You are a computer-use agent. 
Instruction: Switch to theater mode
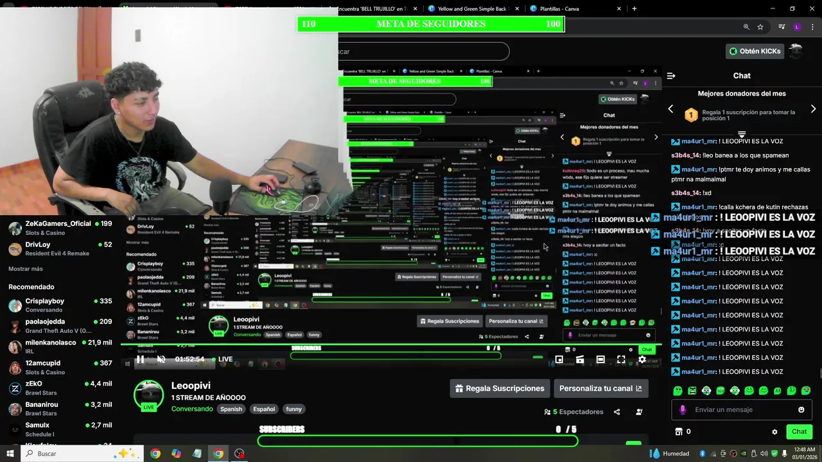(600, 360)
